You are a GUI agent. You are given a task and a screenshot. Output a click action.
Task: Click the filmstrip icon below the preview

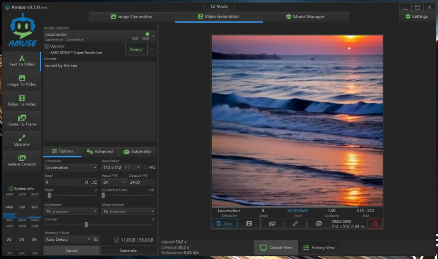249,223
